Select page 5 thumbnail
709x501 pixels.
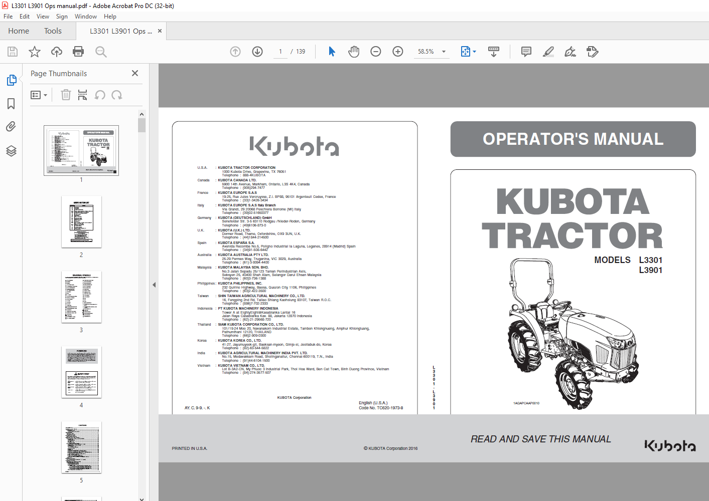click(81, 447)
